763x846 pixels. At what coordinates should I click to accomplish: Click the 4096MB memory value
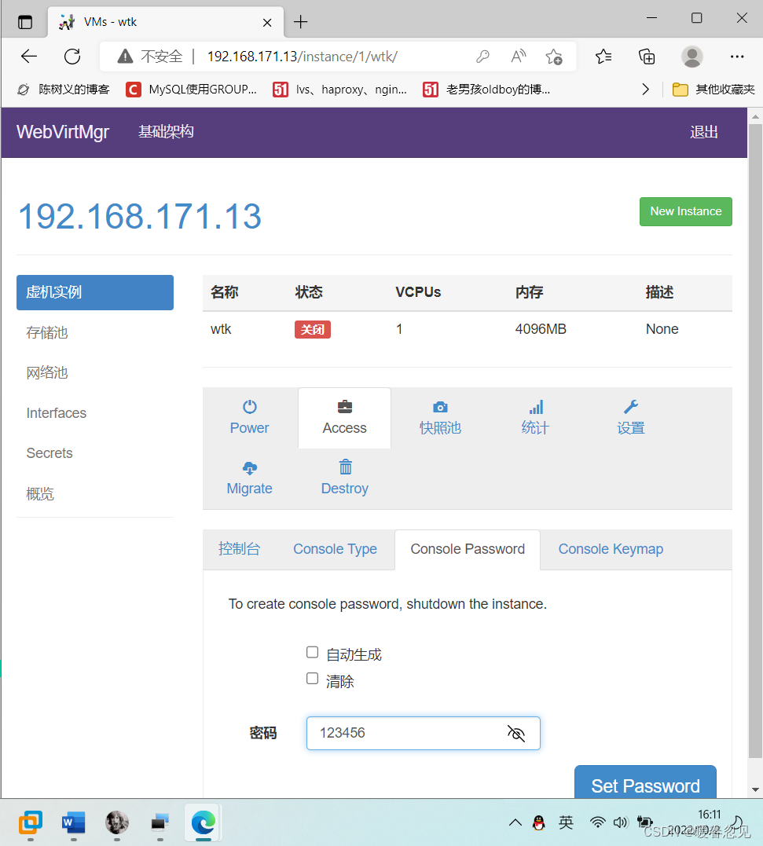tap(541, 329)
